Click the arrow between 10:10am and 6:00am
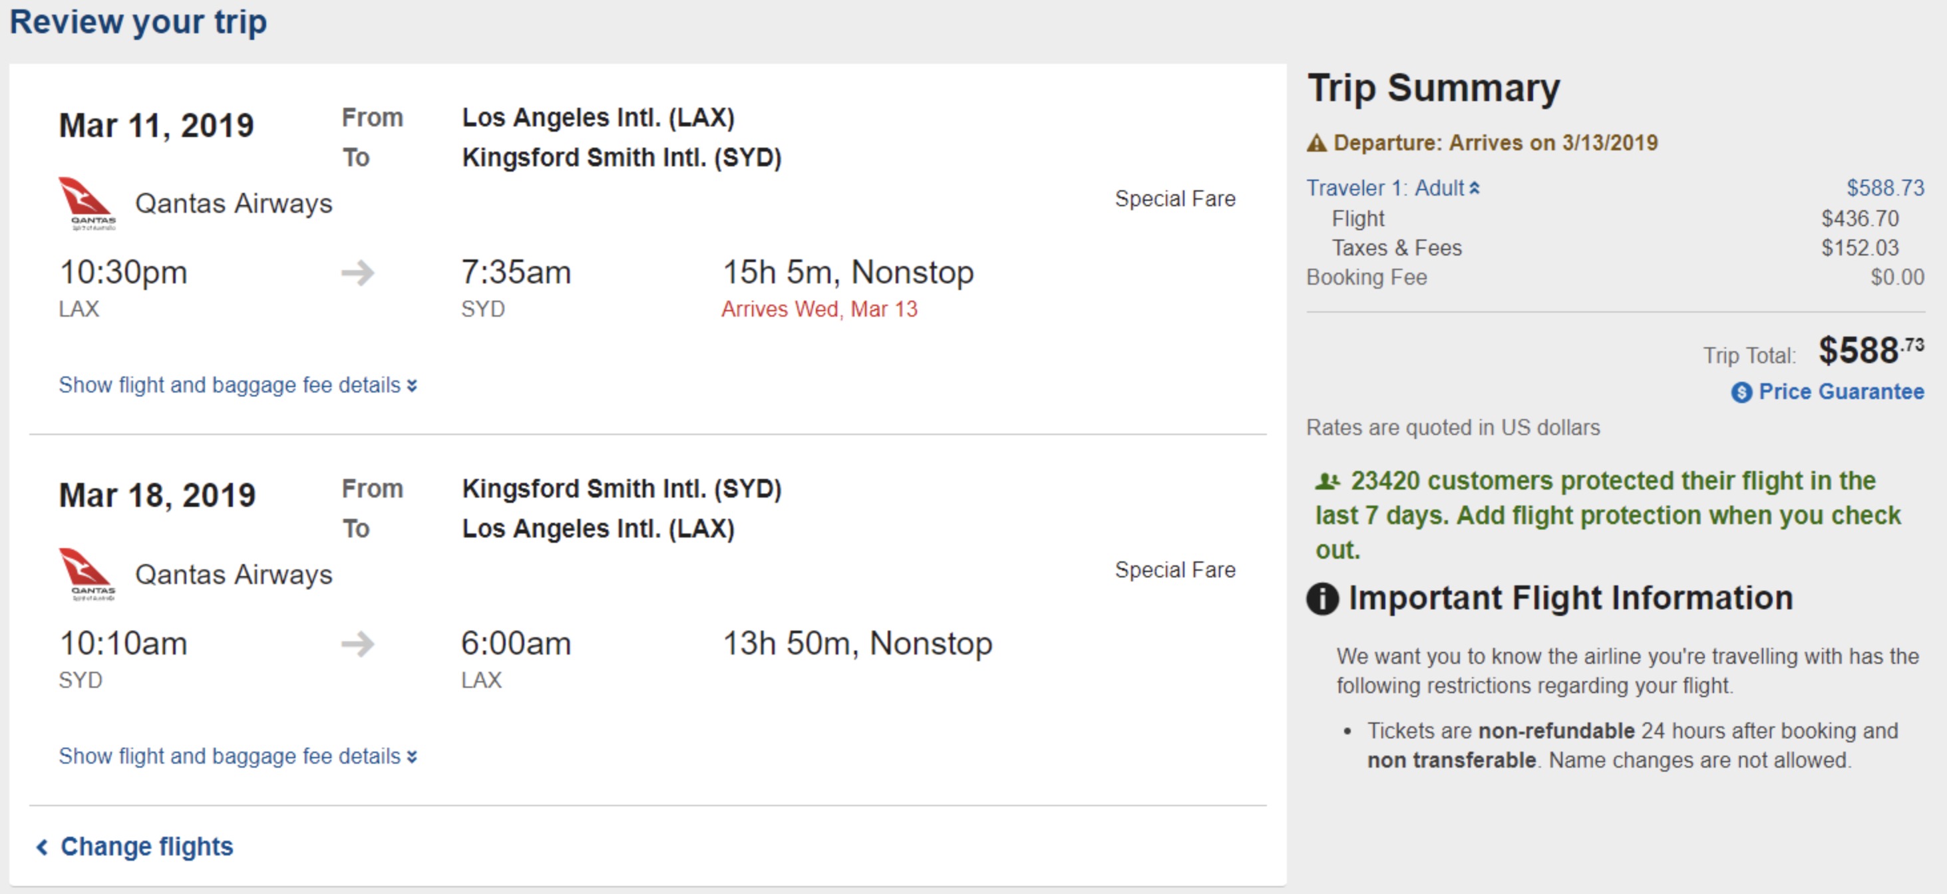Image resolution: width=1947 pixels, height=894 pixels. 357,644
